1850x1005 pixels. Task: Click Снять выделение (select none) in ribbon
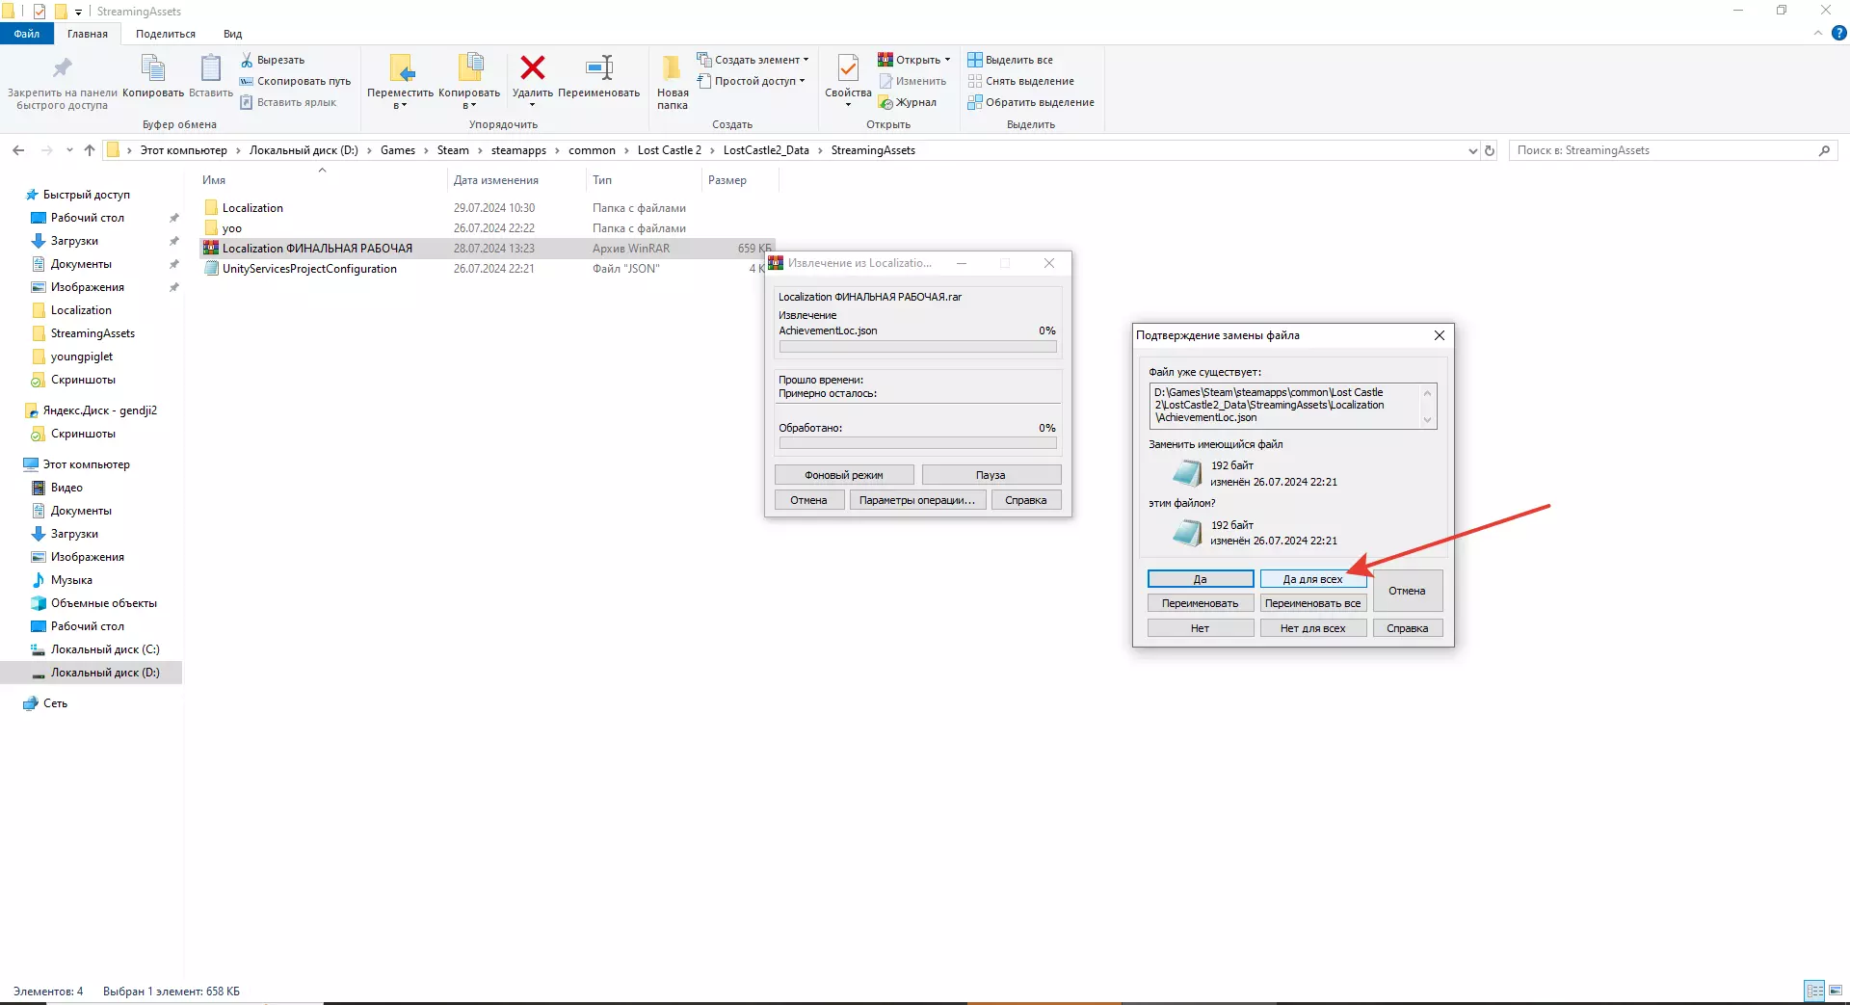[x=1021, y=81]
